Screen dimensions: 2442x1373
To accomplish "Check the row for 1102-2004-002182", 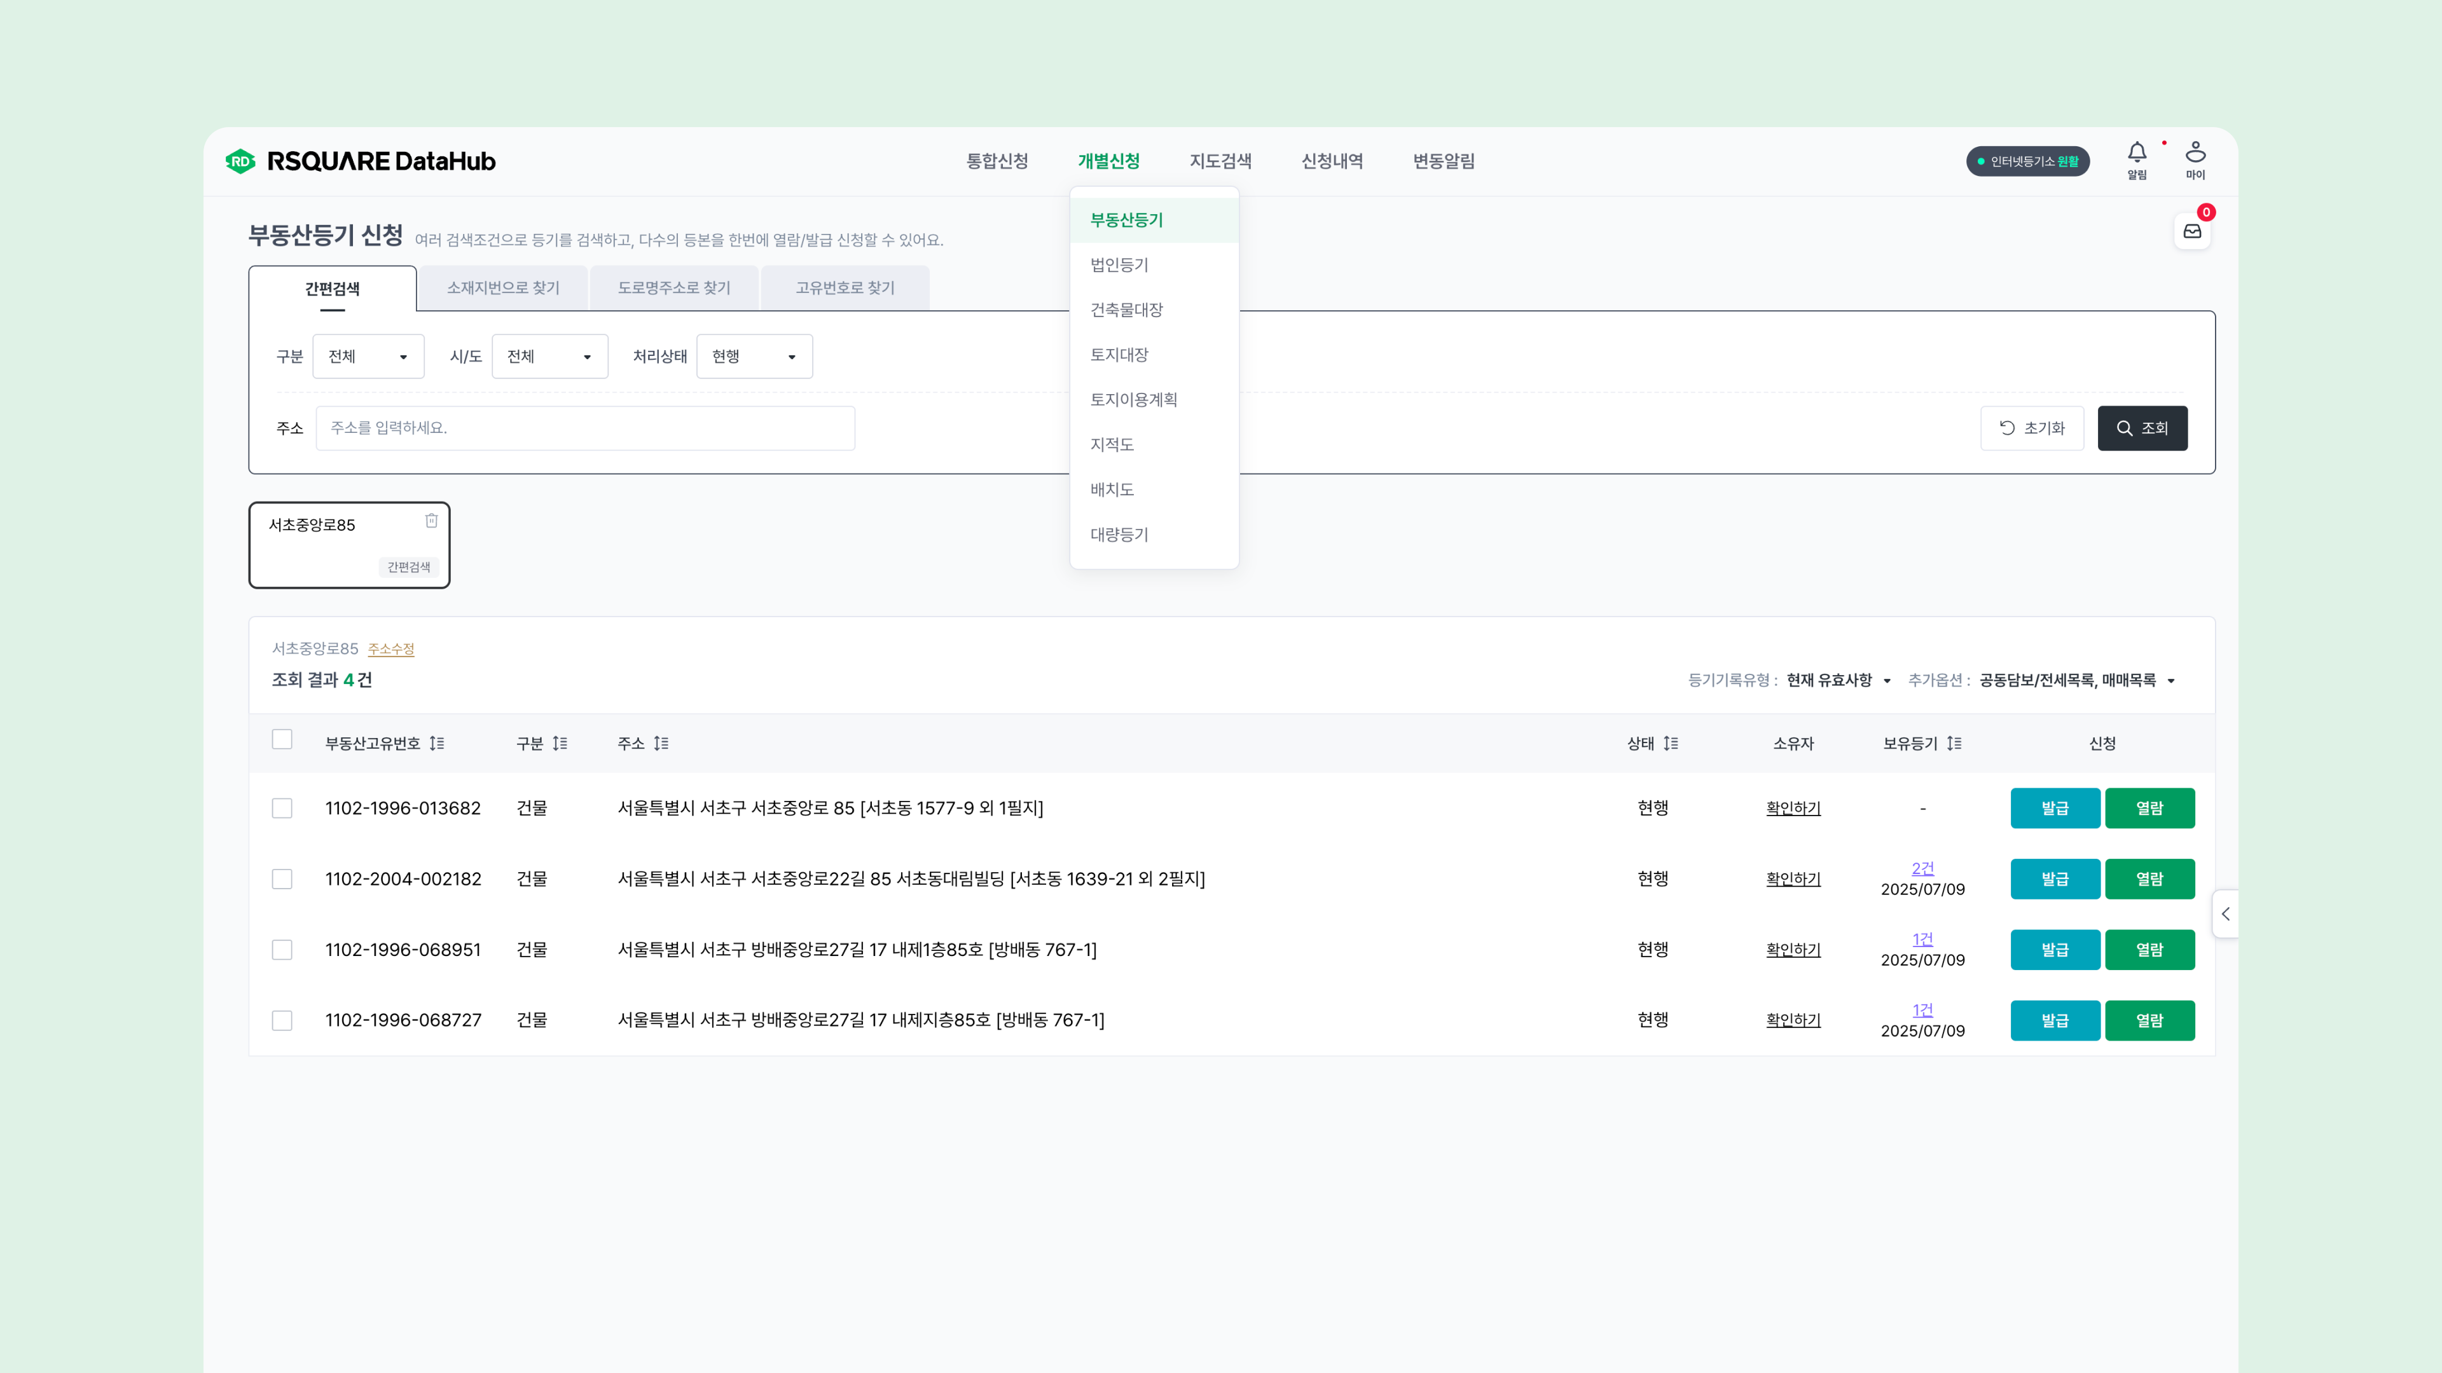I will click(282, 879).
